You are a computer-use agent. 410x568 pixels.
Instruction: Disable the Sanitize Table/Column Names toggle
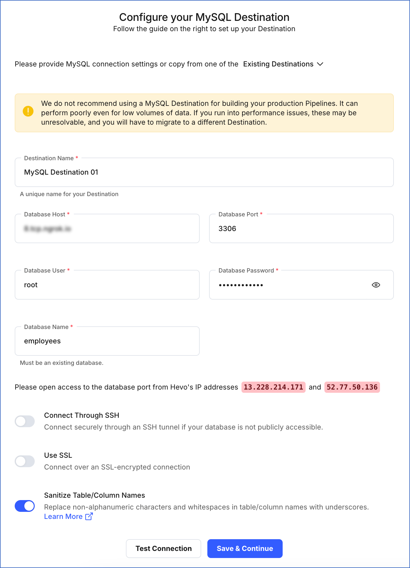point(25,506)
